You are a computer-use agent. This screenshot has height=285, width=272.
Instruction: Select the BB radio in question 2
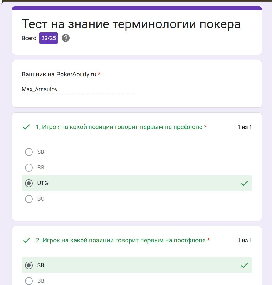(x=29, y=281)
